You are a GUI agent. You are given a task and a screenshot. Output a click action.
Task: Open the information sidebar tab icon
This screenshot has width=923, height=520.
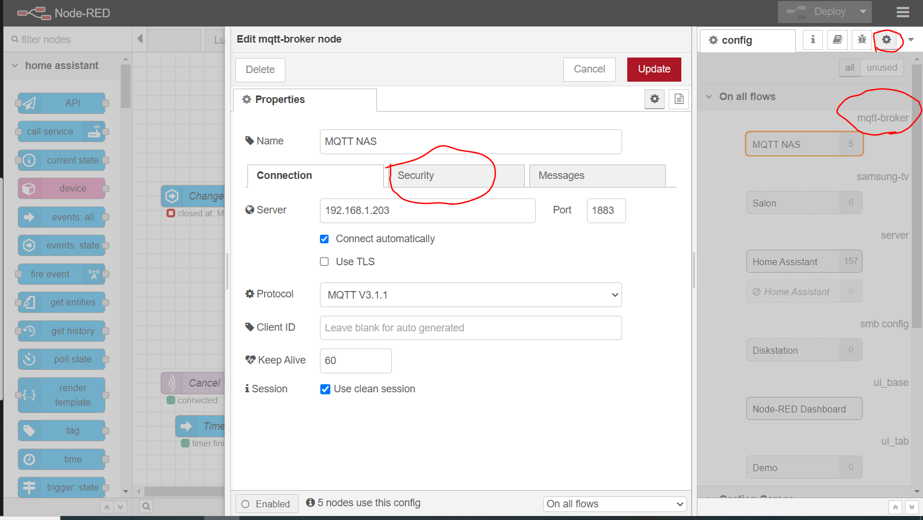(x=813, y=40)
